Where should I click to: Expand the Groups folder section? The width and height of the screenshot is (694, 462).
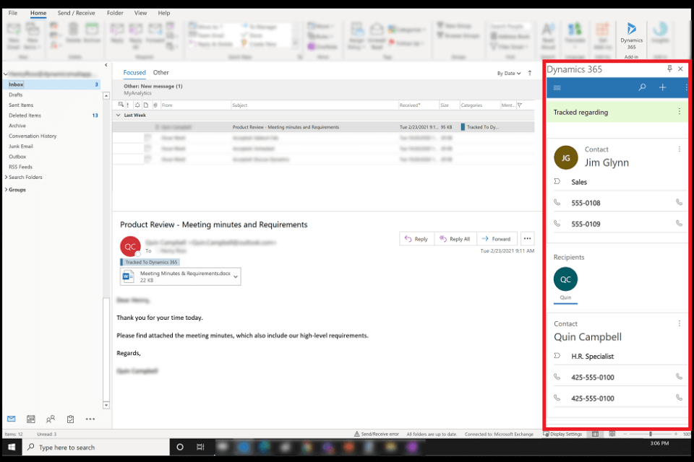tap(7, 190)
